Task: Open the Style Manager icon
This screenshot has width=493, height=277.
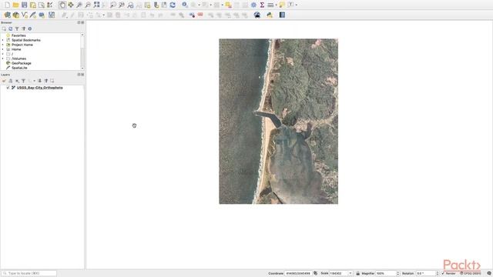Action: [x=49, y=5]
